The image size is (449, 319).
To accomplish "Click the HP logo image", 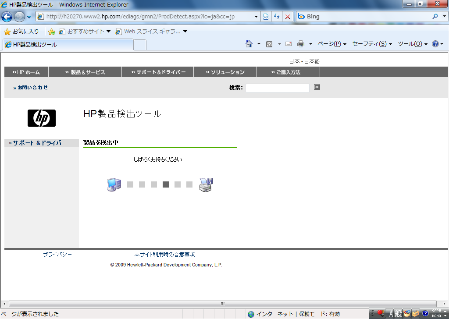I will point(42,118).
